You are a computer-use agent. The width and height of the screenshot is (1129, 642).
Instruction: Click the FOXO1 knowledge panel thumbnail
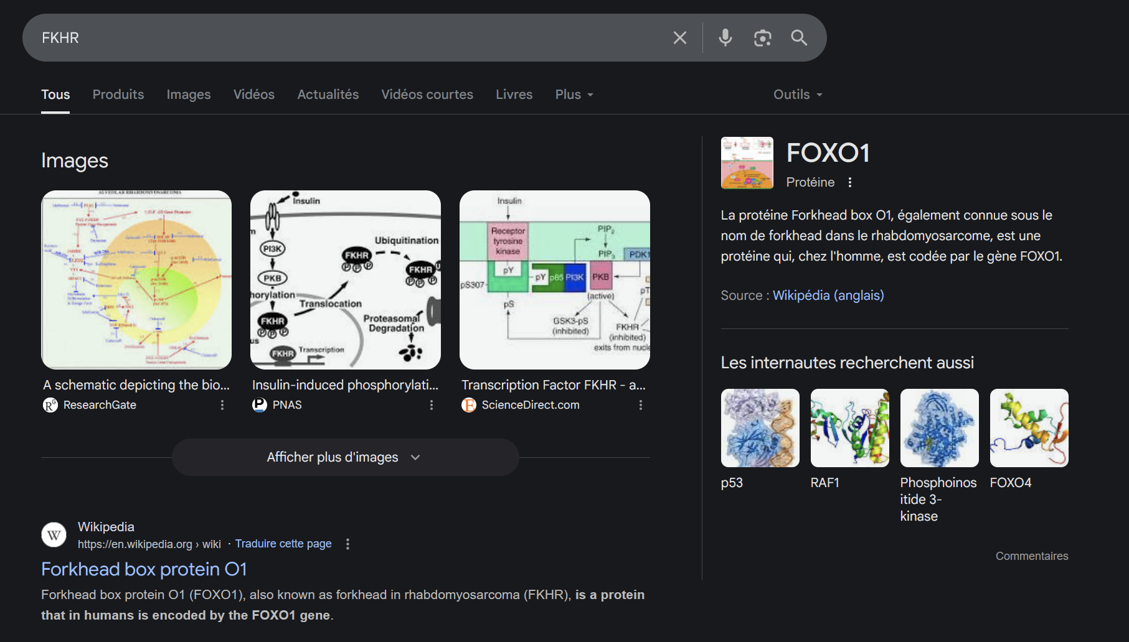(747, 163)
